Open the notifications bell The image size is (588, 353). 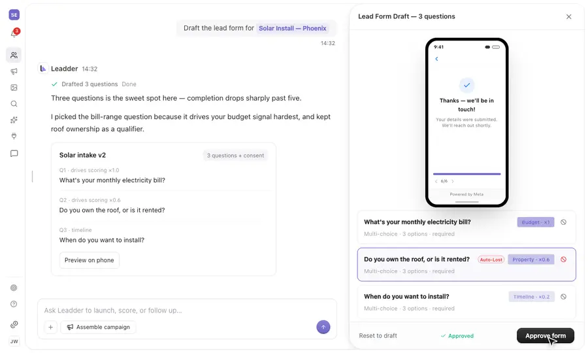(x=14, y=34)
